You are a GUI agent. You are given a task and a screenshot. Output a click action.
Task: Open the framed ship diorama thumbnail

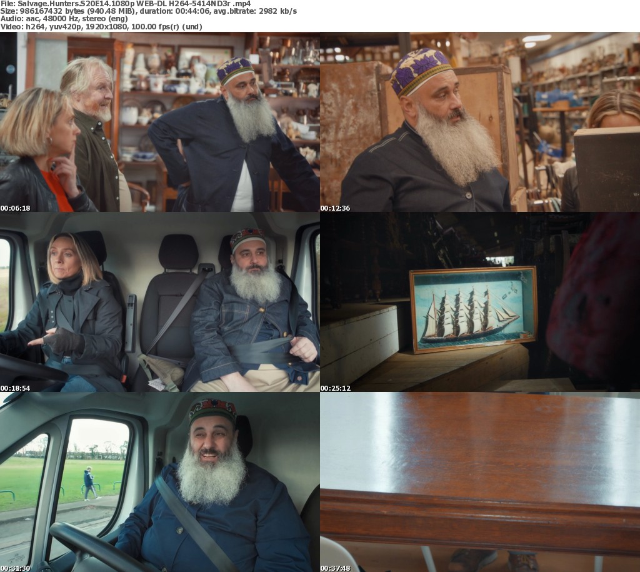tap(480, 302)
